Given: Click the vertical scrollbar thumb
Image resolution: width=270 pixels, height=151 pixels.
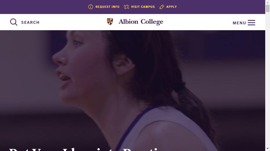Looking at the screenshot, I should click(x=267, y=8).
